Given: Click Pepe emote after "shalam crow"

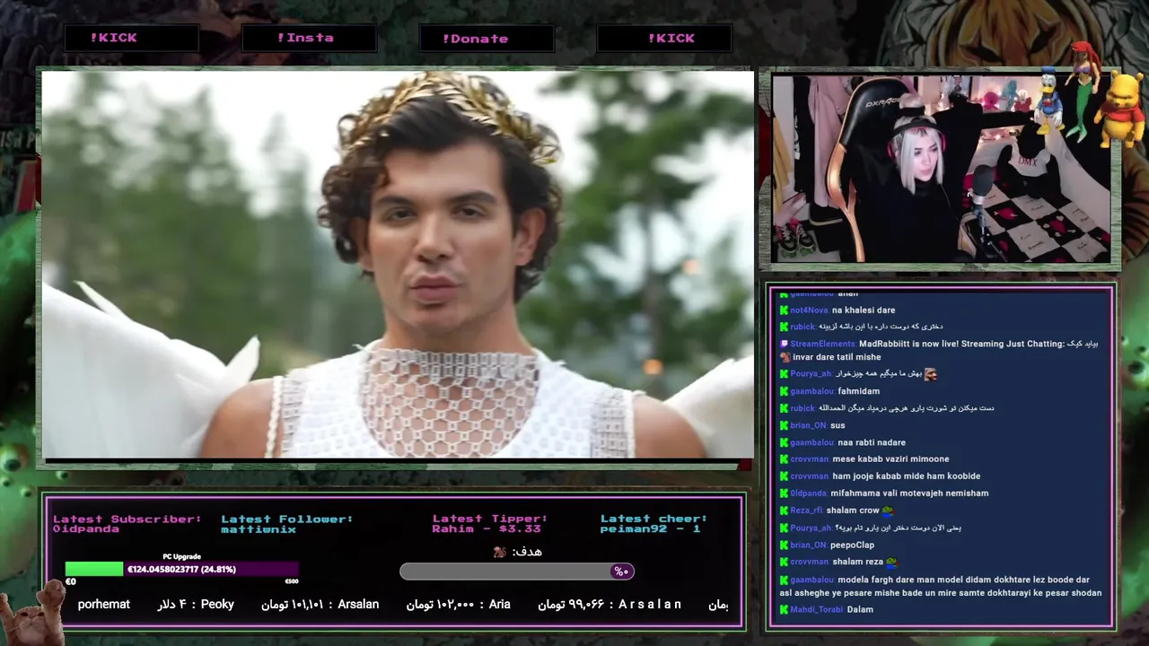Looking at the screenshot, I should pyautogui.click(x=889, y=511).
